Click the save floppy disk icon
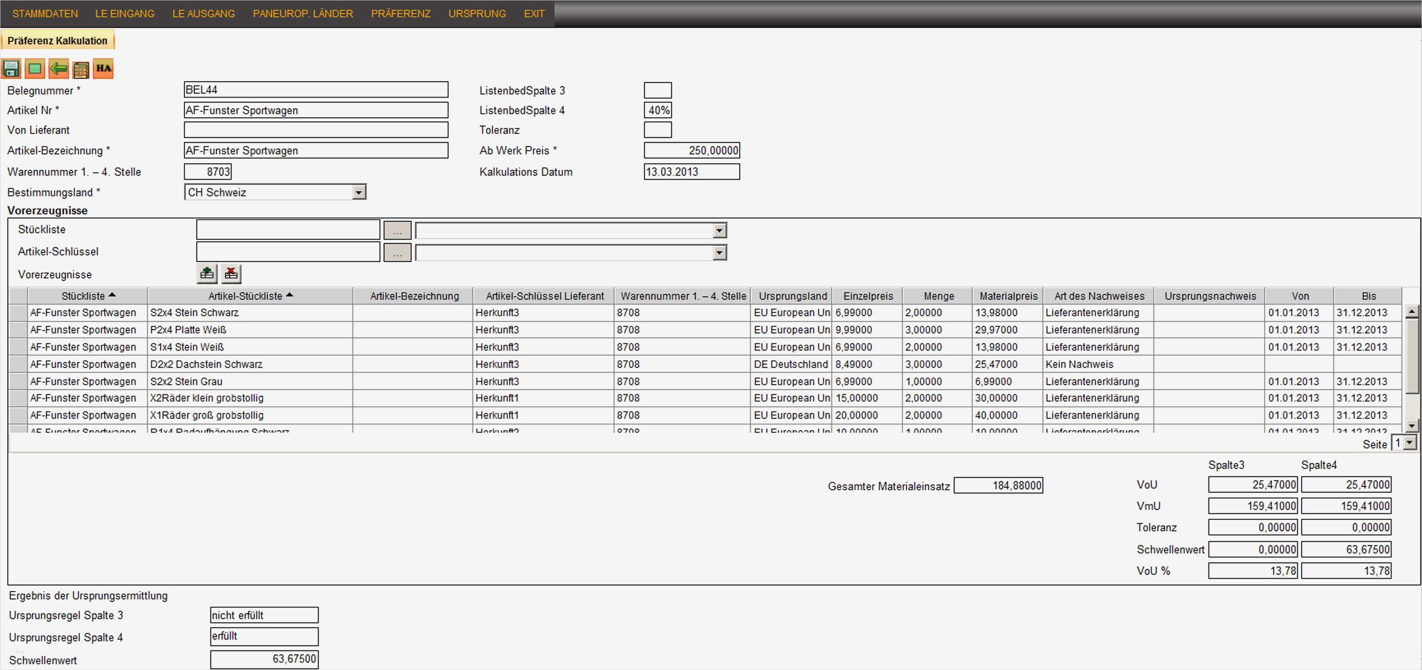This screenshot has height=670, width=1422. pyautogui.click(x=11, y=69)
